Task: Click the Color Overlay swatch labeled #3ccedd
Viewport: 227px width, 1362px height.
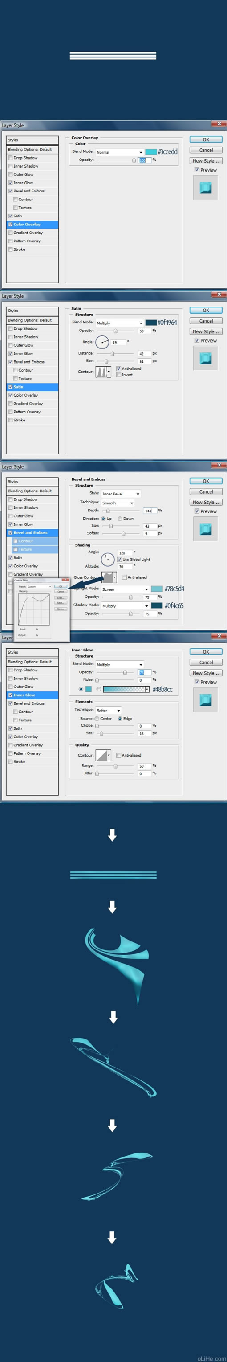Action: coord(151,152)
